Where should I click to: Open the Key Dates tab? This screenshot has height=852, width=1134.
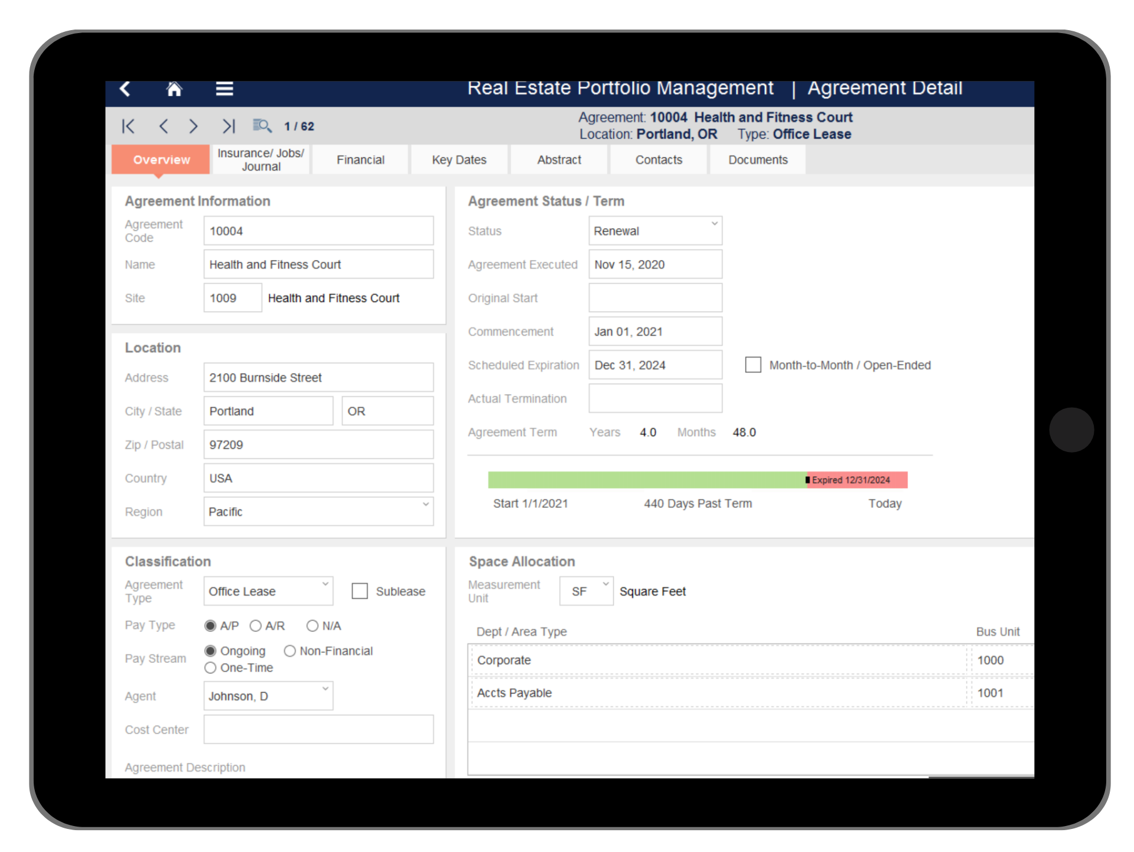pyautogui.click(x=459, y=160)
